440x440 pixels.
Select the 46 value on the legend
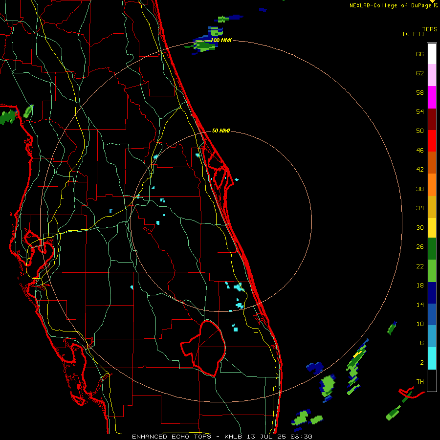(420, 151)
